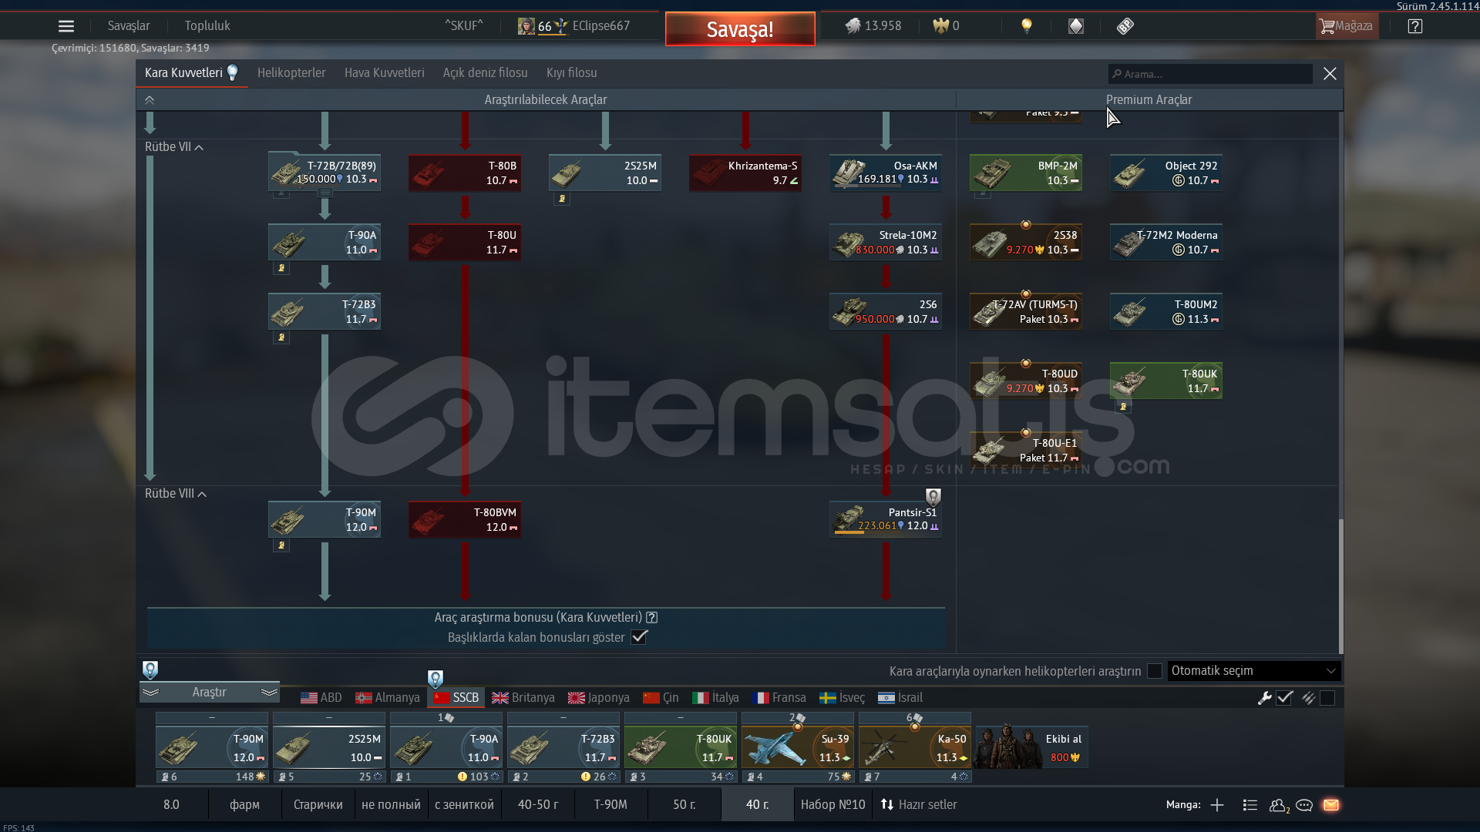Toggle Başlıklarda kalan bonusları göster checkbox

pyautogui.click(x=639, y=637)
